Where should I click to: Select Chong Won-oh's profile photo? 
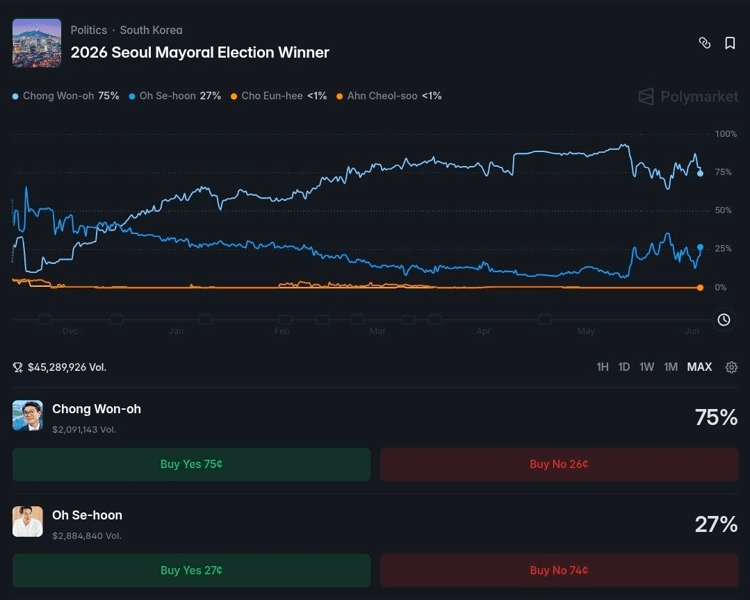28,415
